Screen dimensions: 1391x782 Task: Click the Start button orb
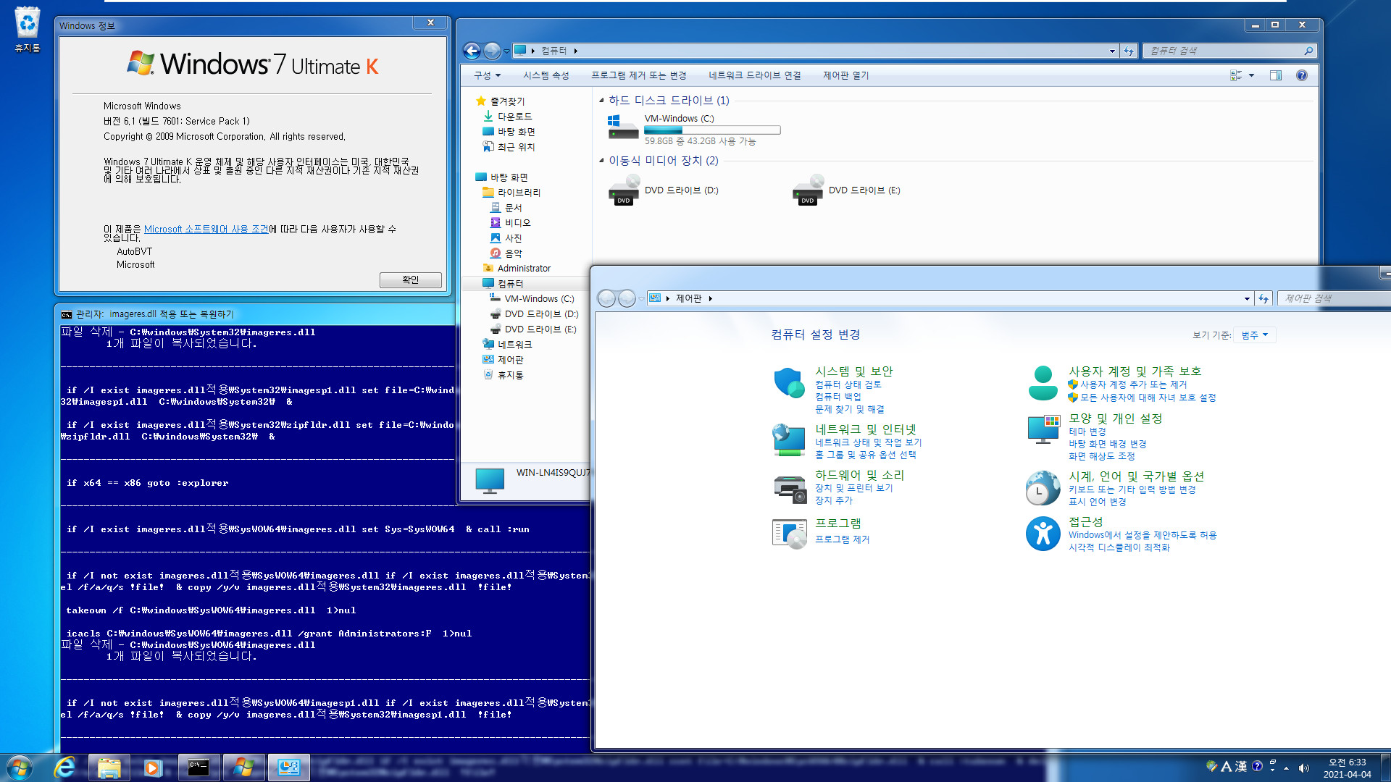[20, 768]
